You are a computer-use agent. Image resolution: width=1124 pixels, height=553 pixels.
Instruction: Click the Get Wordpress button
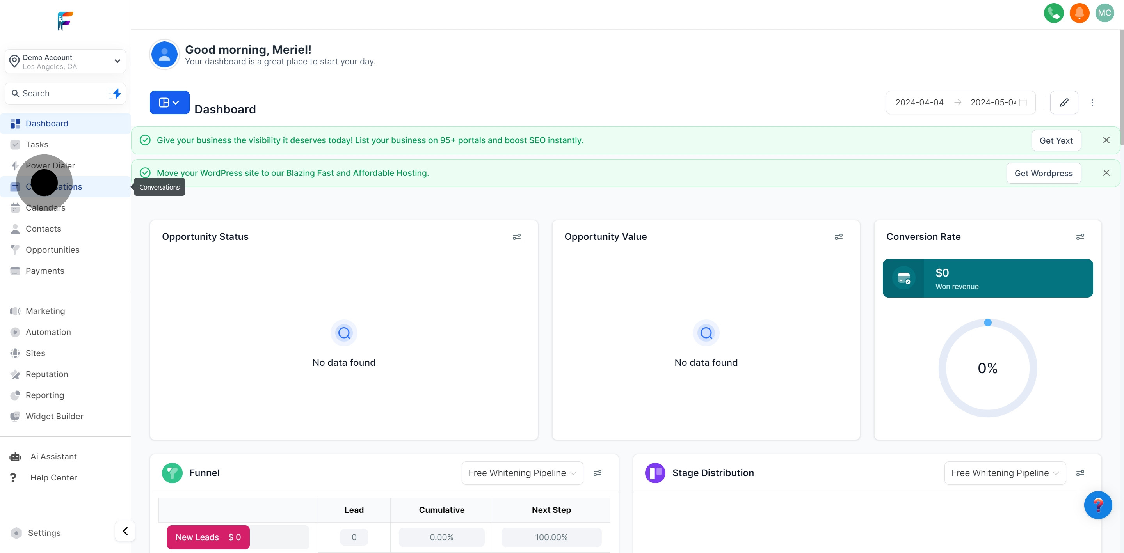[1043, 173]
